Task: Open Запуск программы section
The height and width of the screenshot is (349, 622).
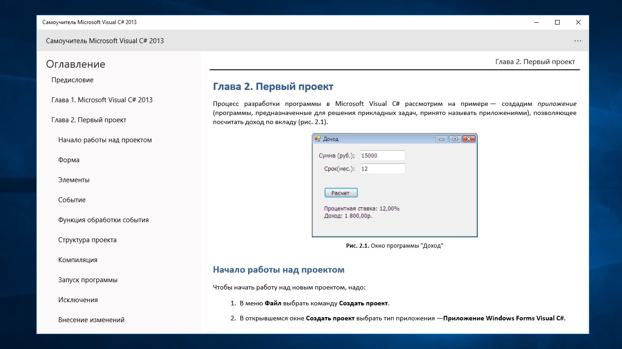Action: [88, 280]
